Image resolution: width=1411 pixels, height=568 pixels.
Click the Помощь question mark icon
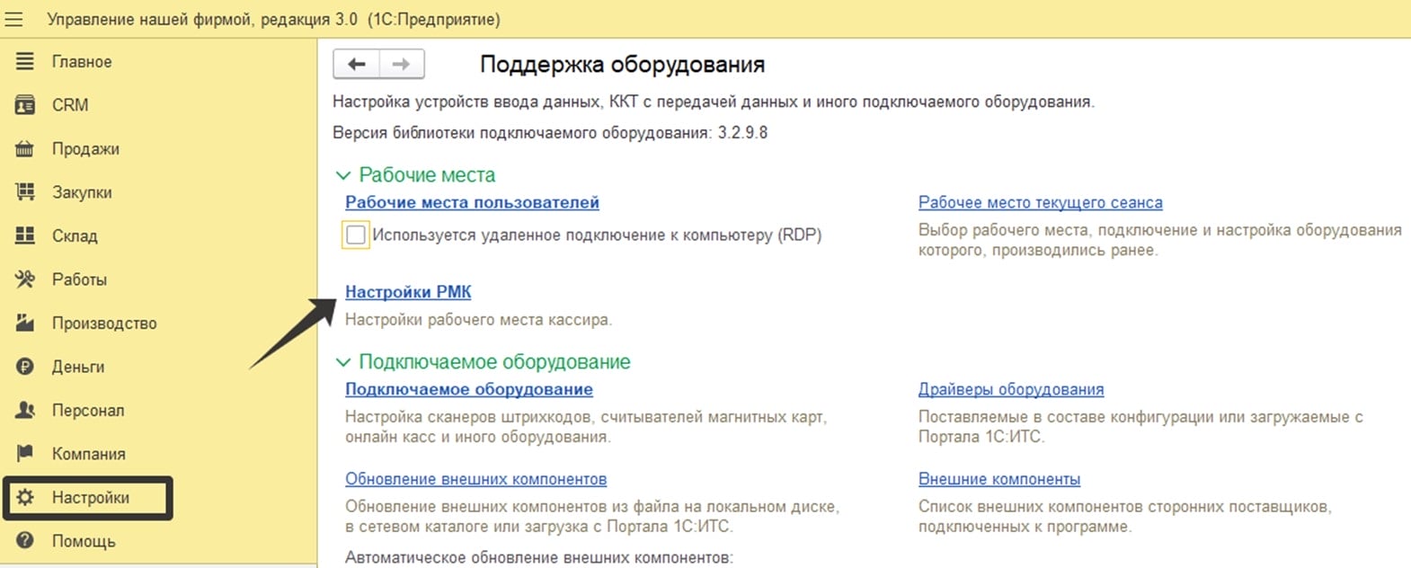(x=25, y=540)
